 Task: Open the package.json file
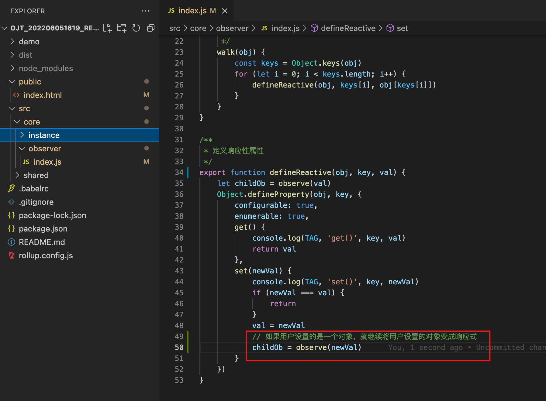click(x=80, y=229)
